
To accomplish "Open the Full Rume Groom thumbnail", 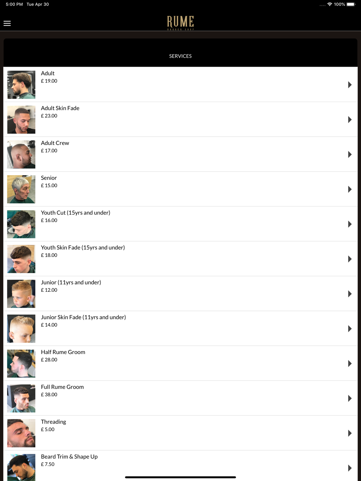I will click(x=21, y=398).
